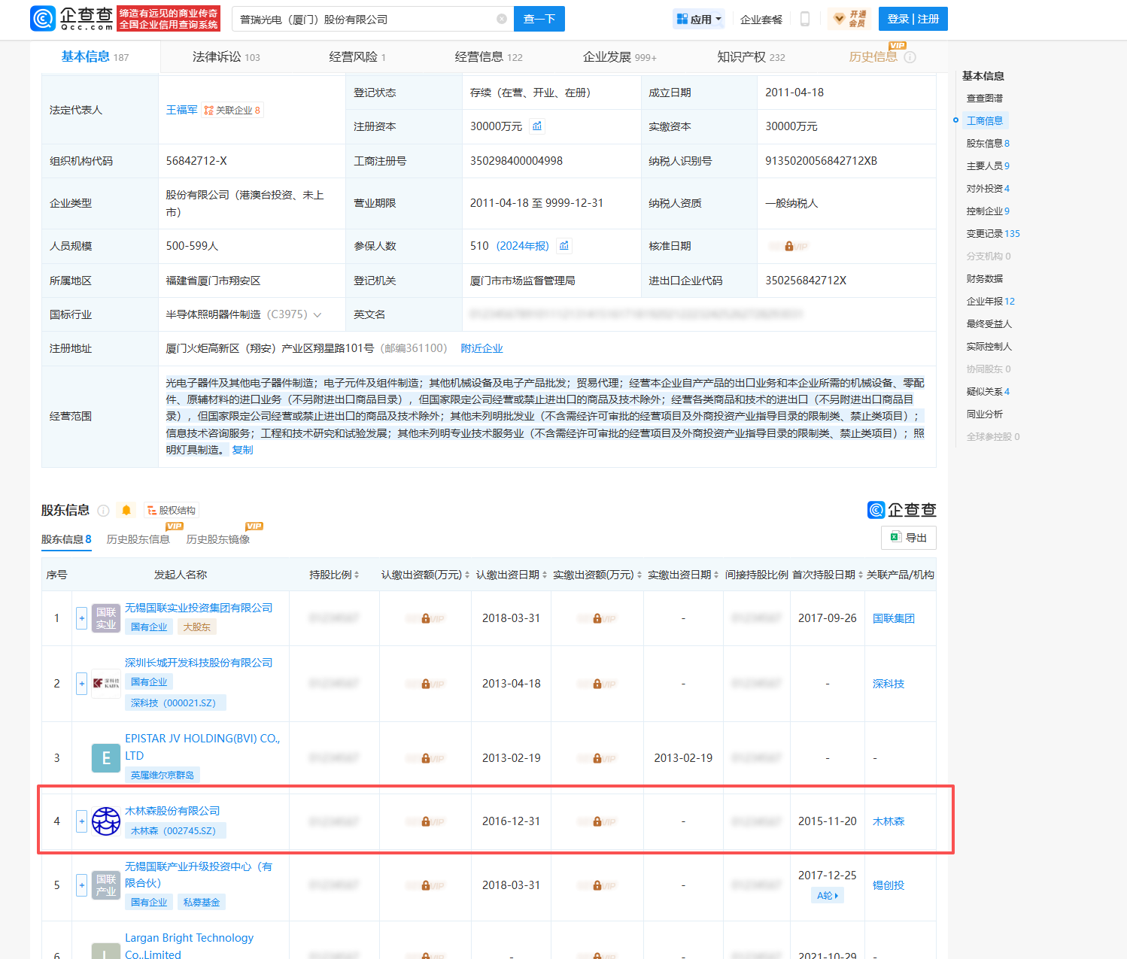Viewport: 1127px width, 959px height.
Task: Open the chart icon beside 注册资本 30000万元
Action: click(537, 126)
